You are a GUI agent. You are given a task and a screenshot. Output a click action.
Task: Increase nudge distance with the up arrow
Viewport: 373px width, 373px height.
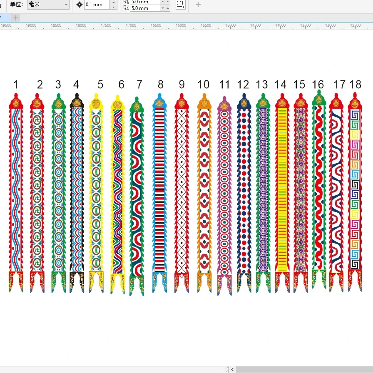click(114, 2)
